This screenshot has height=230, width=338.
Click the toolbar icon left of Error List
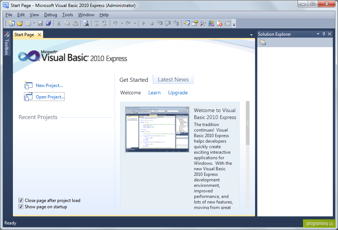point(211,23)
